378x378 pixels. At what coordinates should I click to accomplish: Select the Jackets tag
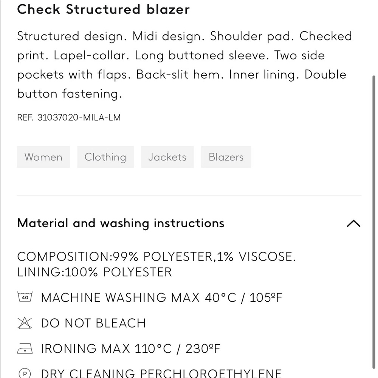167,157
